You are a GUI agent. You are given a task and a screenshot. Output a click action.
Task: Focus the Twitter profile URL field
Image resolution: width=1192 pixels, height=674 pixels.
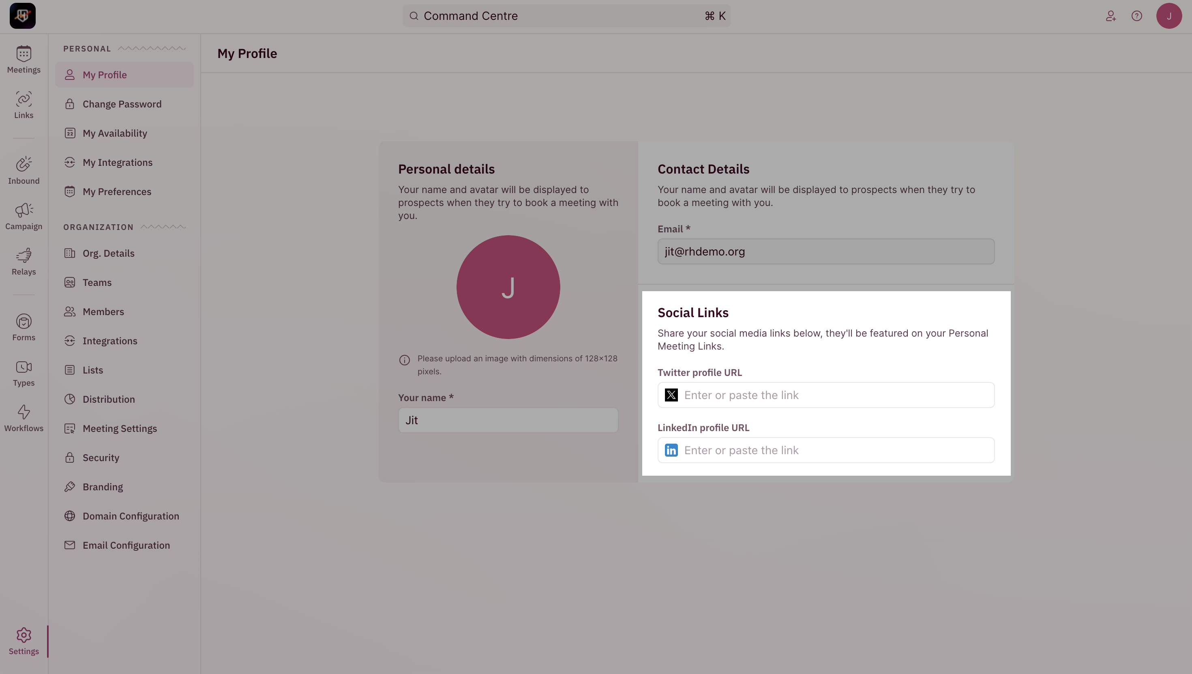click(825, 395)
